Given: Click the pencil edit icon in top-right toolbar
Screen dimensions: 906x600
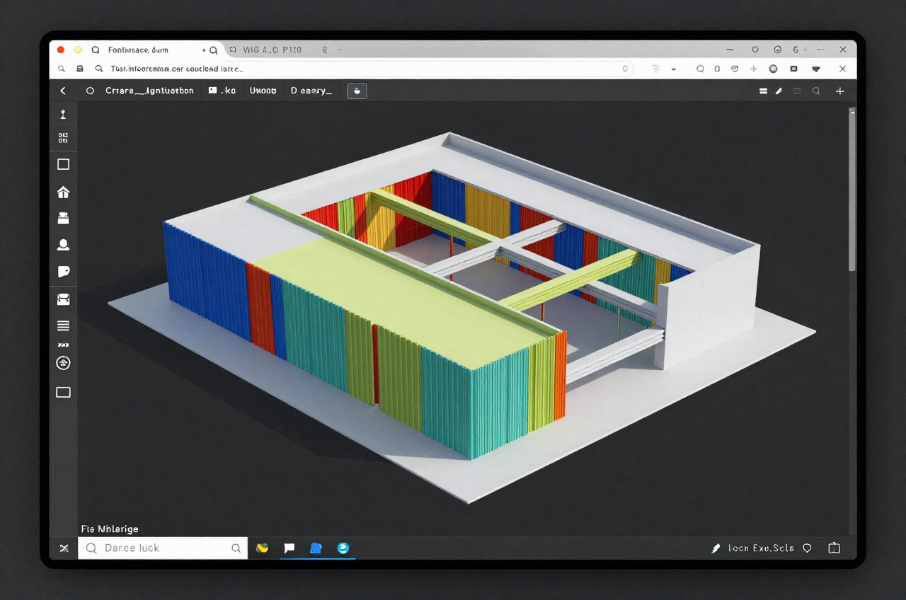Looking at the screenshot, I should point(779,91).
